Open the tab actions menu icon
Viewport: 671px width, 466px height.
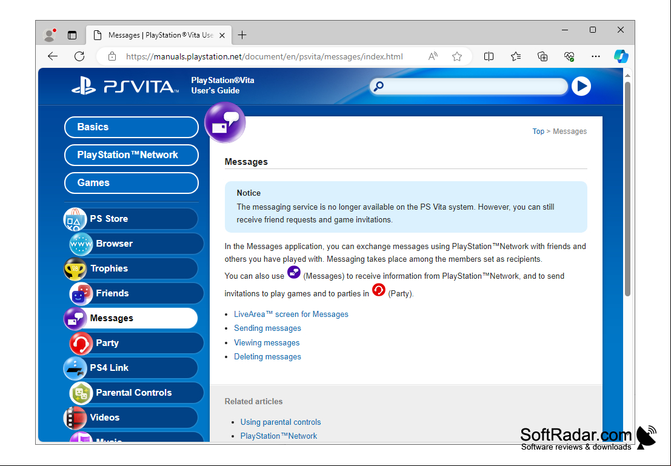pos(72,35)
